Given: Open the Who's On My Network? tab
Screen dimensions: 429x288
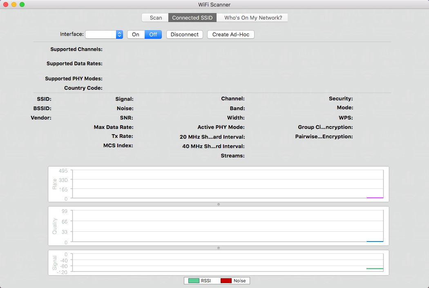Looking at the screenshot, I should point(253,18).
